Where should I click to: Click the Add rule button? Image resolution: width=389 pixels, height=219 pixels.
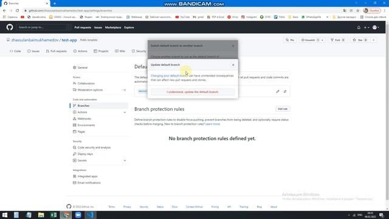[x=283, y=109]
